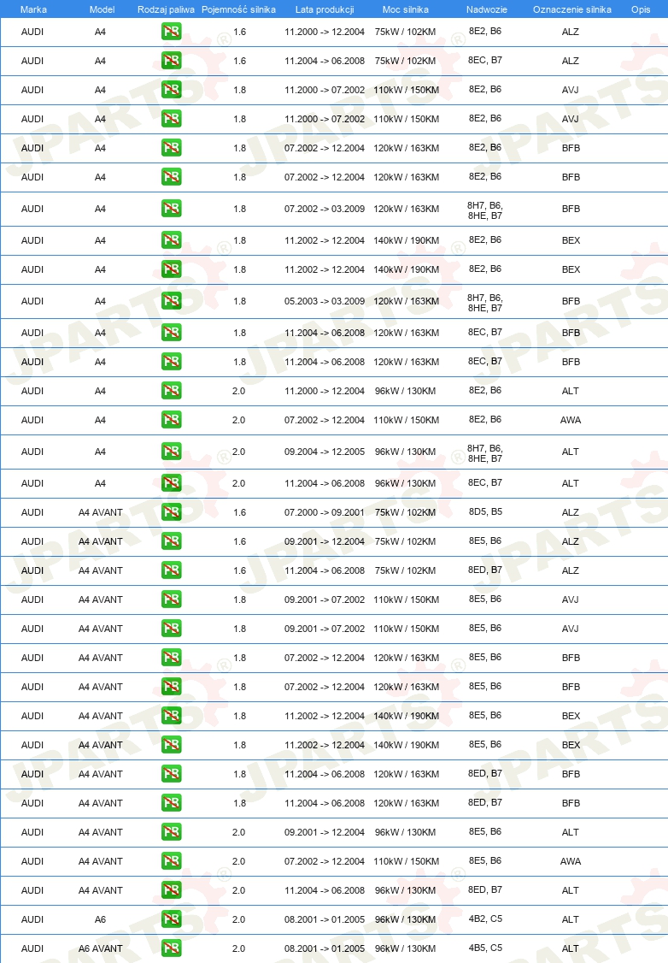The image size is (668, 963).
Task: Click the fuel icon in A4 2.0 11.2000 ALT row
Action: pos(171,391)
